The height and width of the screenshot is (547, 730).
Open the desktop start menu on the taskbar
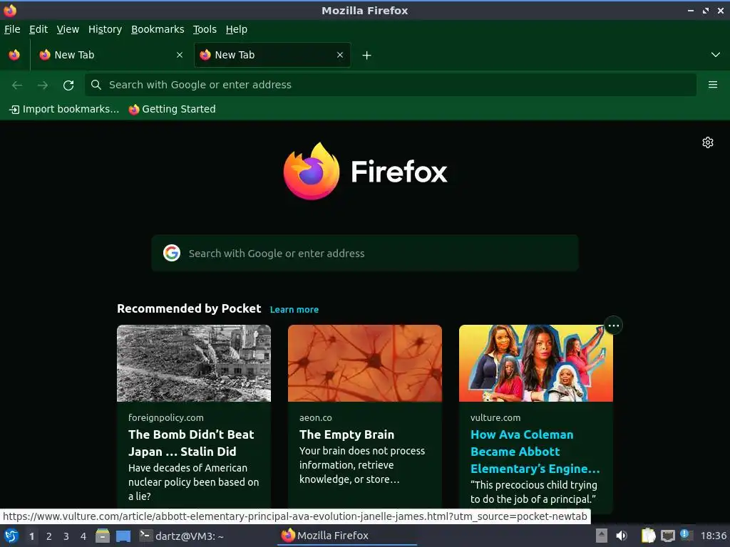pos(11,536)
